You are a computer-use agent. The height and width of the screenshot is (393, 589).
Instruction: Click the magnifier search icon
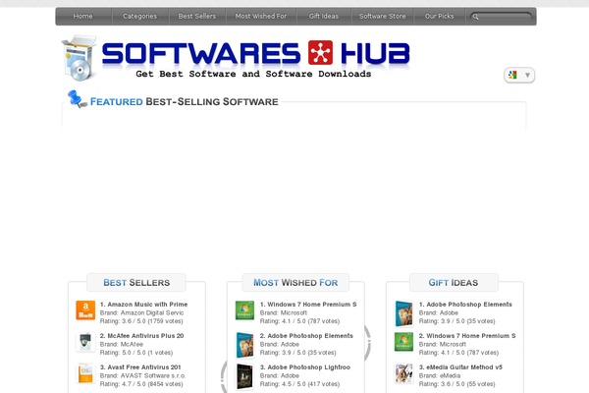pyautogui.click(x=475, y=17)
